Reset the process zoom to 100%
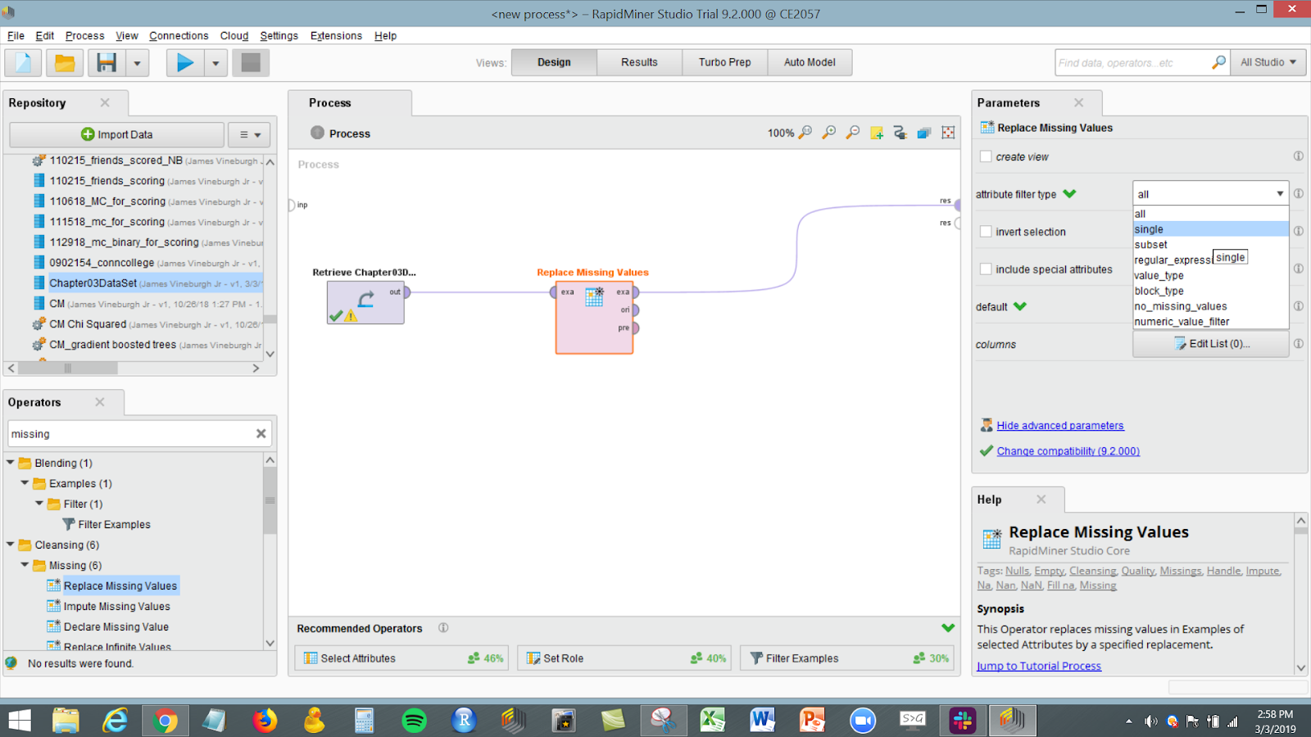Viewport: 1311px width, 737px height. [805, 133]
